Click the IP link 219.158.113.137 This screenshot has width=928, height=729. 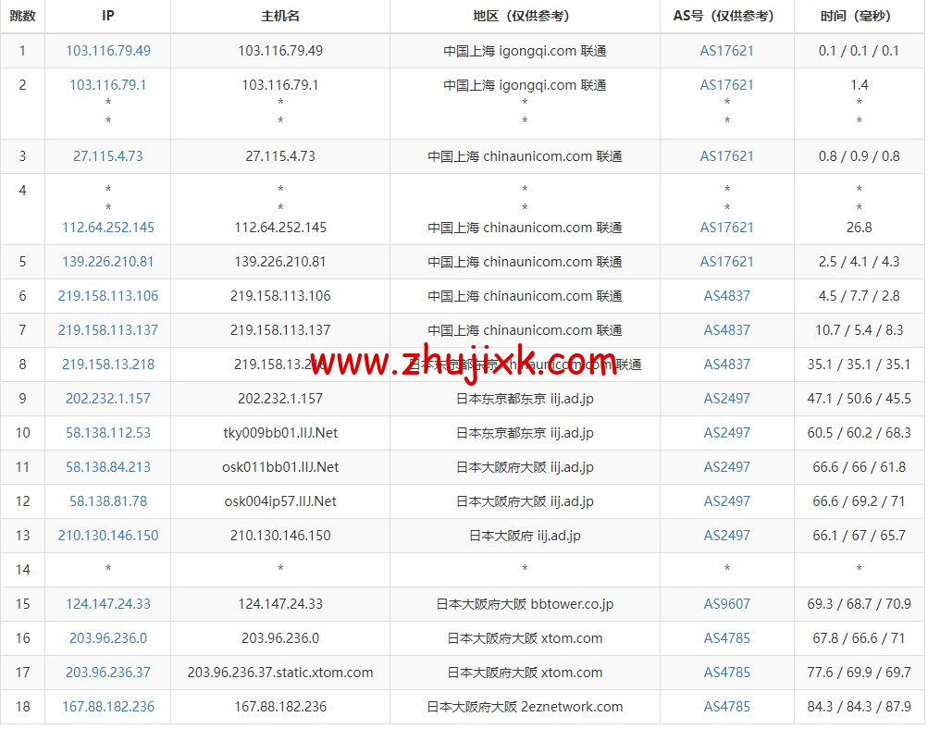coord(107,330)
